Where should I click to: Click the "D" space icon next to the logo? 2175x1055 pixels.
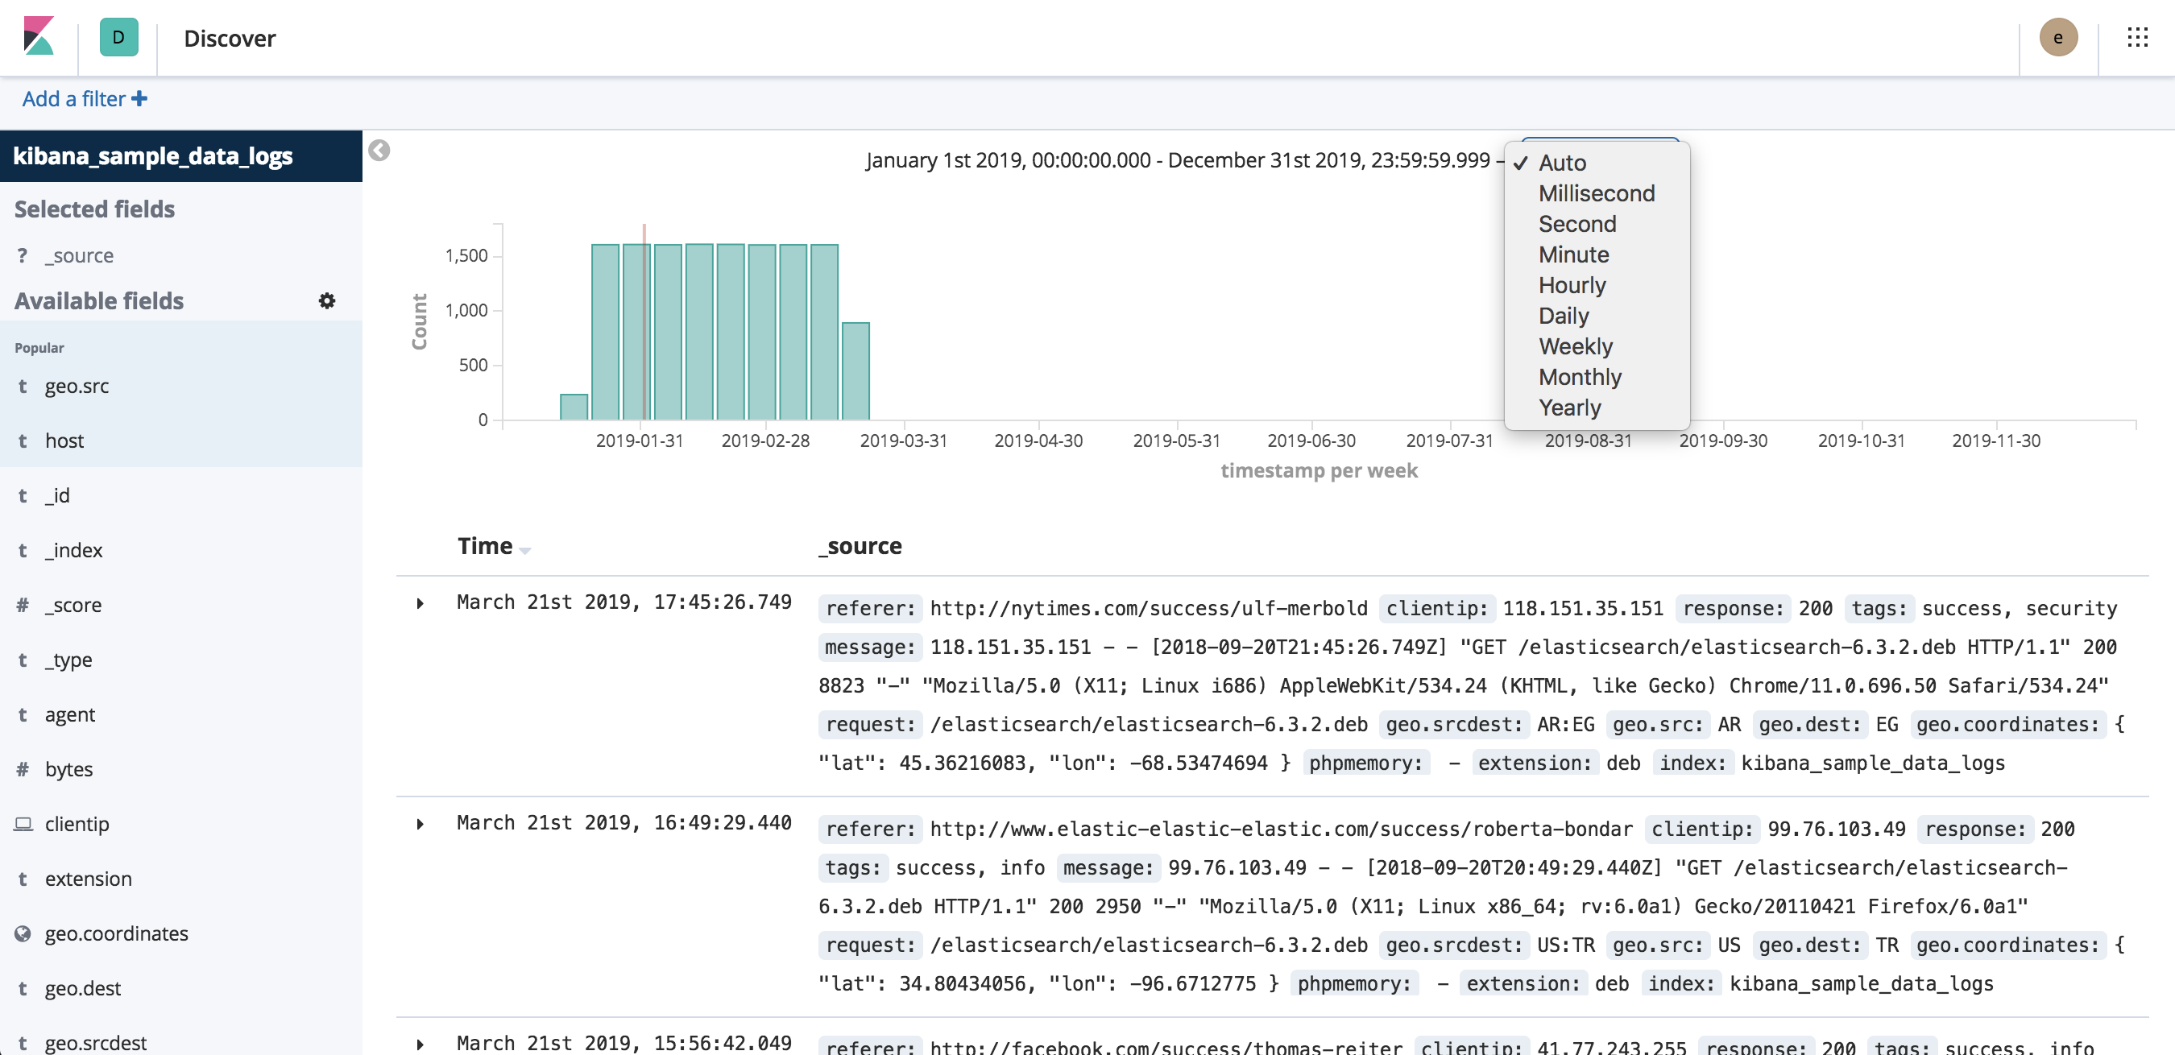coord(118,37)
